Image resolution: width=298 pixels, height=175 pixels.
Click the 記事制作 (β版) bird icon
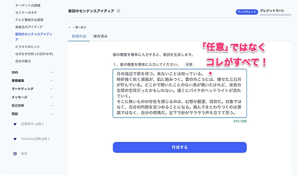click(15, 124)
